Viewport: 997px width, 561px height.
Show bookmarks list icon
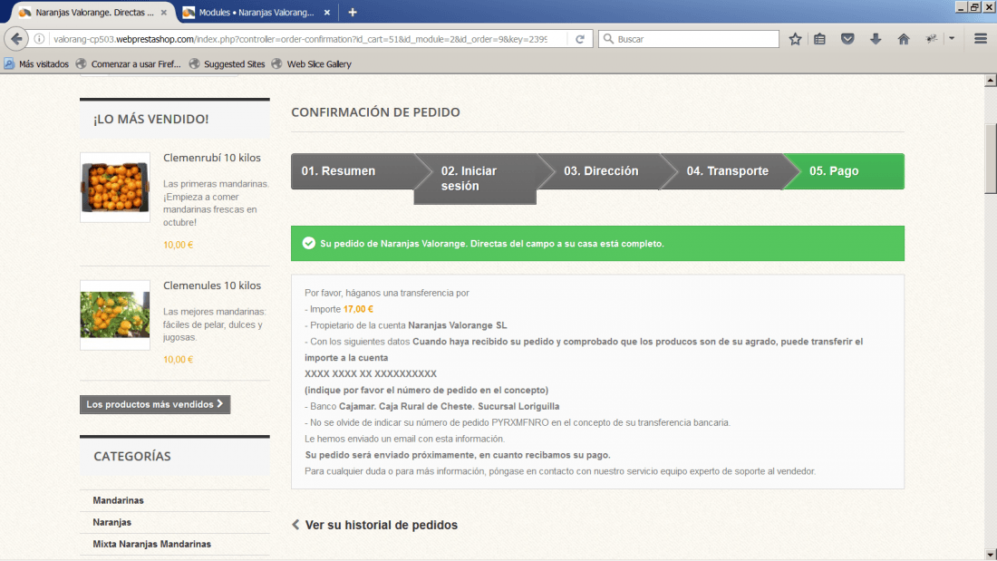click(819, 39)
